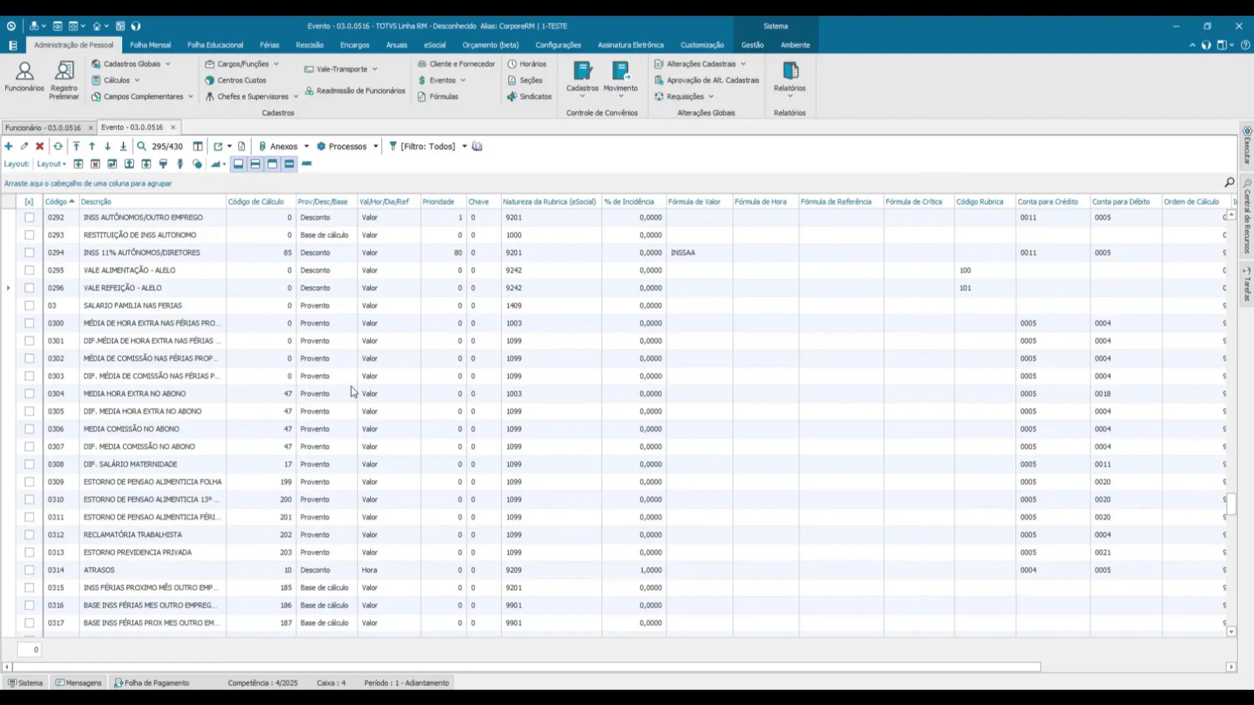Click the add new record plus icon
This screenshot has height=705, width=1254.
click(x=8, y=146)
